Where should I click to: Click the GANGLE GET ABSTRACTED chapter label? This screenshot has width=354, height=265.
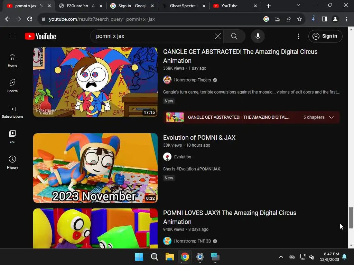(239, 117)
